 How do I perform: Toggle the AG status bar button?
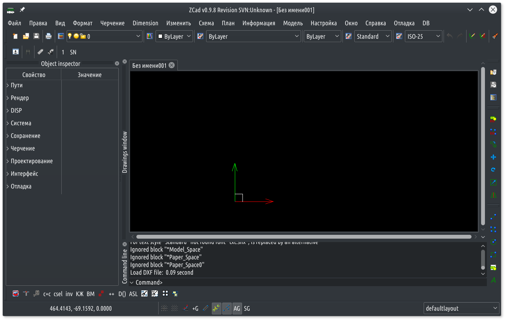click(x=237, y=308)
